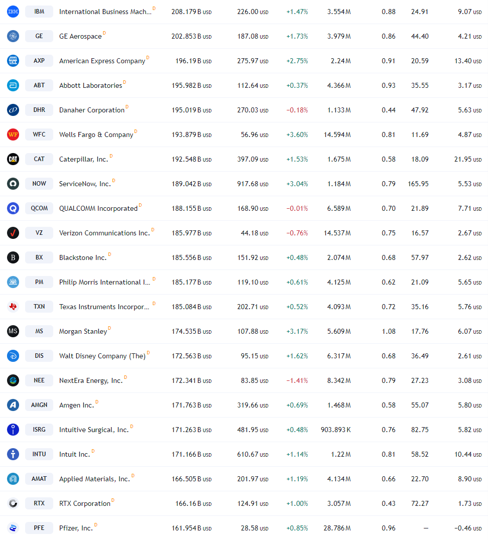Viewport: 488px width, 540px height.
Task: Open the NextEra Energy, Inc. link
Action: pos(91,380)
